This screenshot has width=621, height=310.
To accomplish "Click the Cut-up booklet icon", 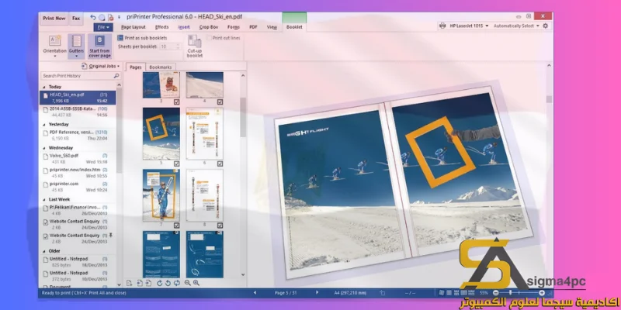I will pos(195,41).
